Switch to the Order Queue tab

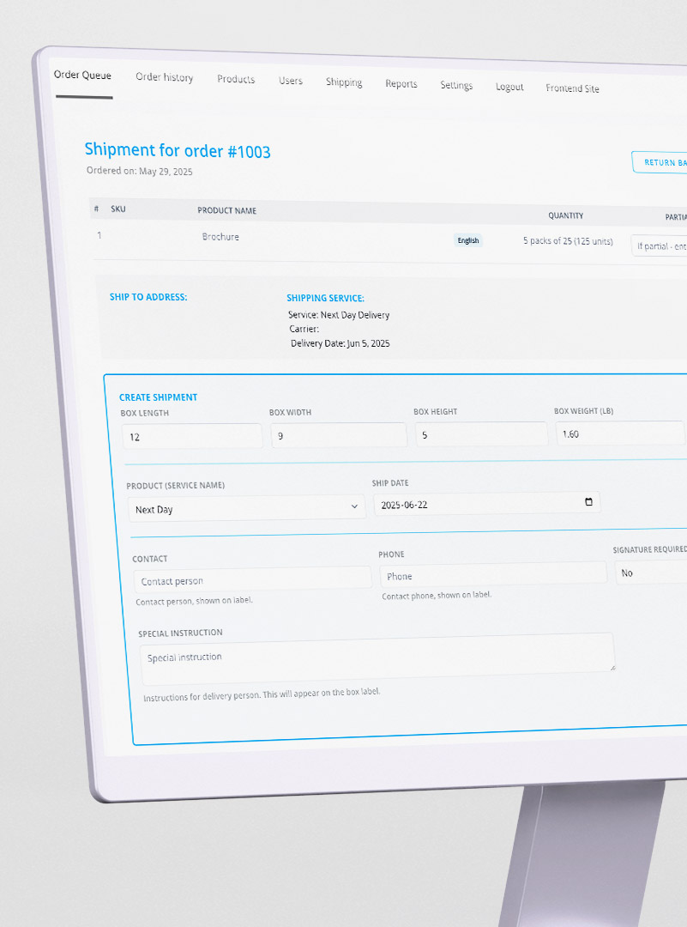click(x=82, y=75)
